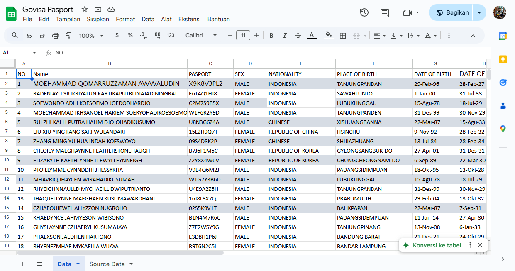The width and height of the screenshot is (515, 271).
Task: Open the Sisipkan menu
Action: pyautogui.click(x=98, y=19)
